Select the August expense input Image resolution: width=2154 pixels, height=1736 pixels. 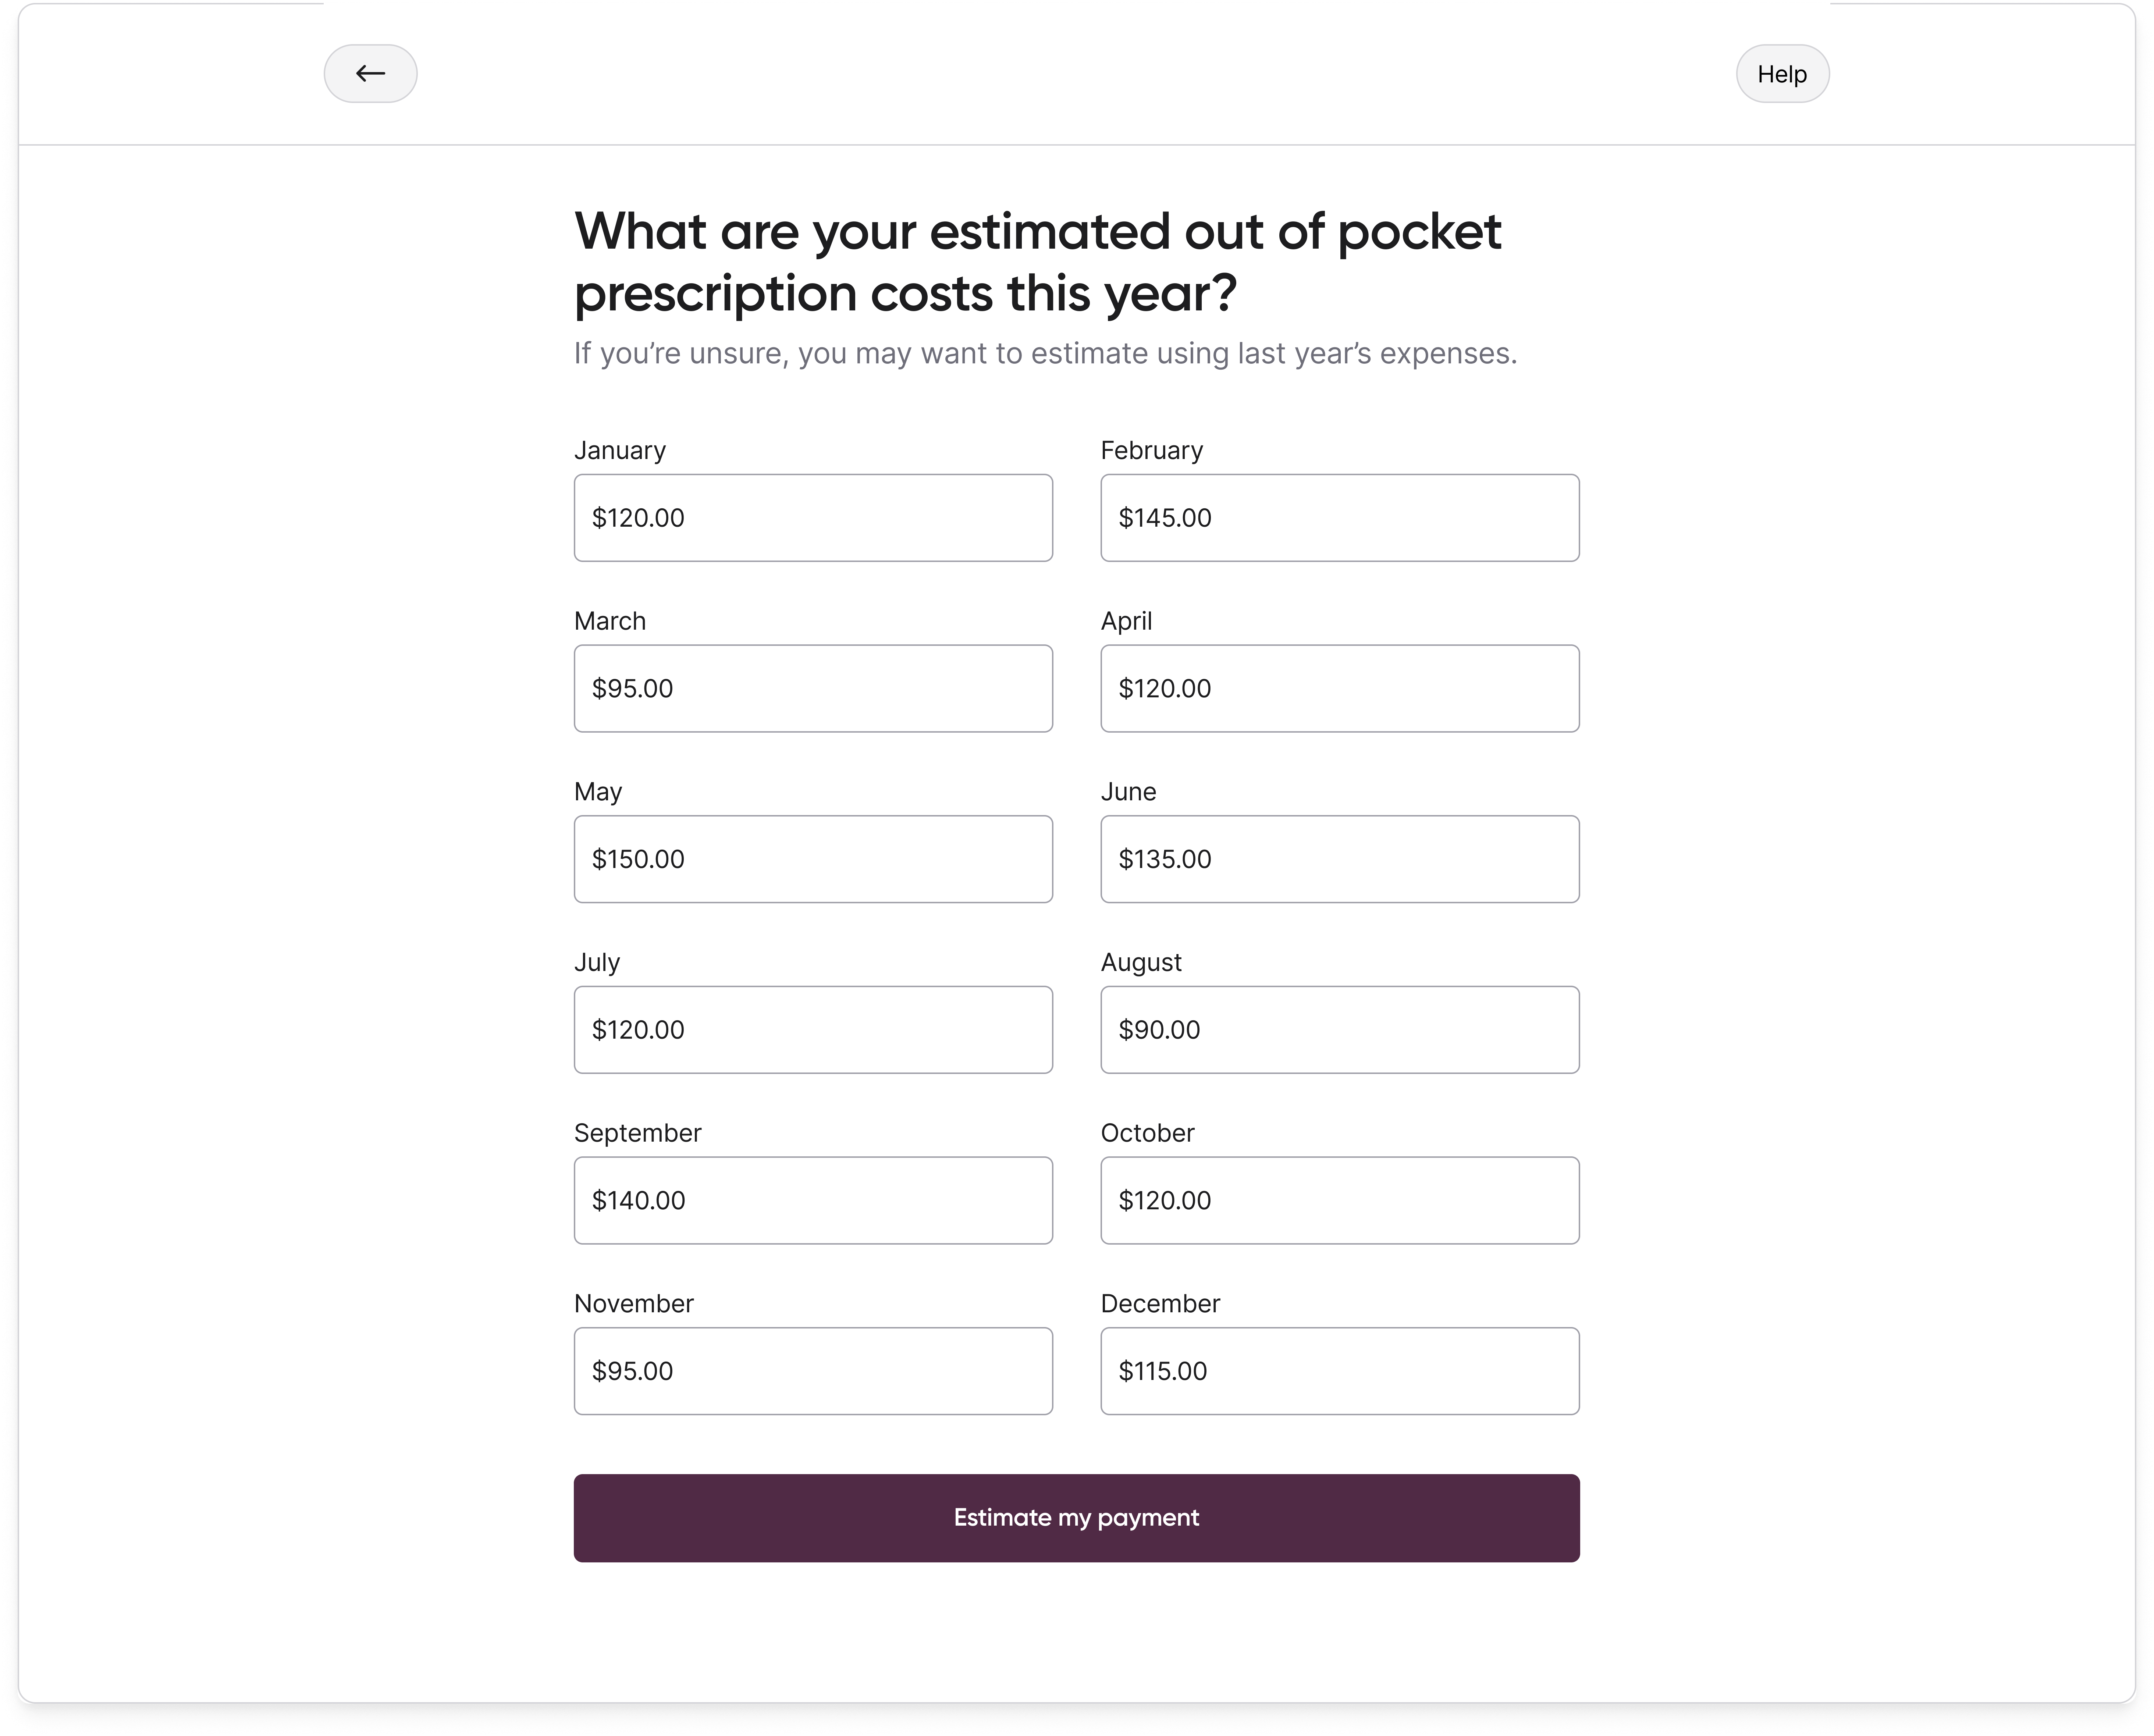1339,1029
